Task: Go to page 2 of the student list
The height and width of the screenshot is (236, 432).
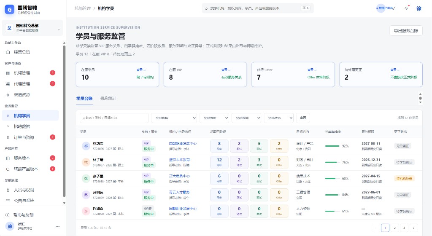Action: [x=394, y=228]
